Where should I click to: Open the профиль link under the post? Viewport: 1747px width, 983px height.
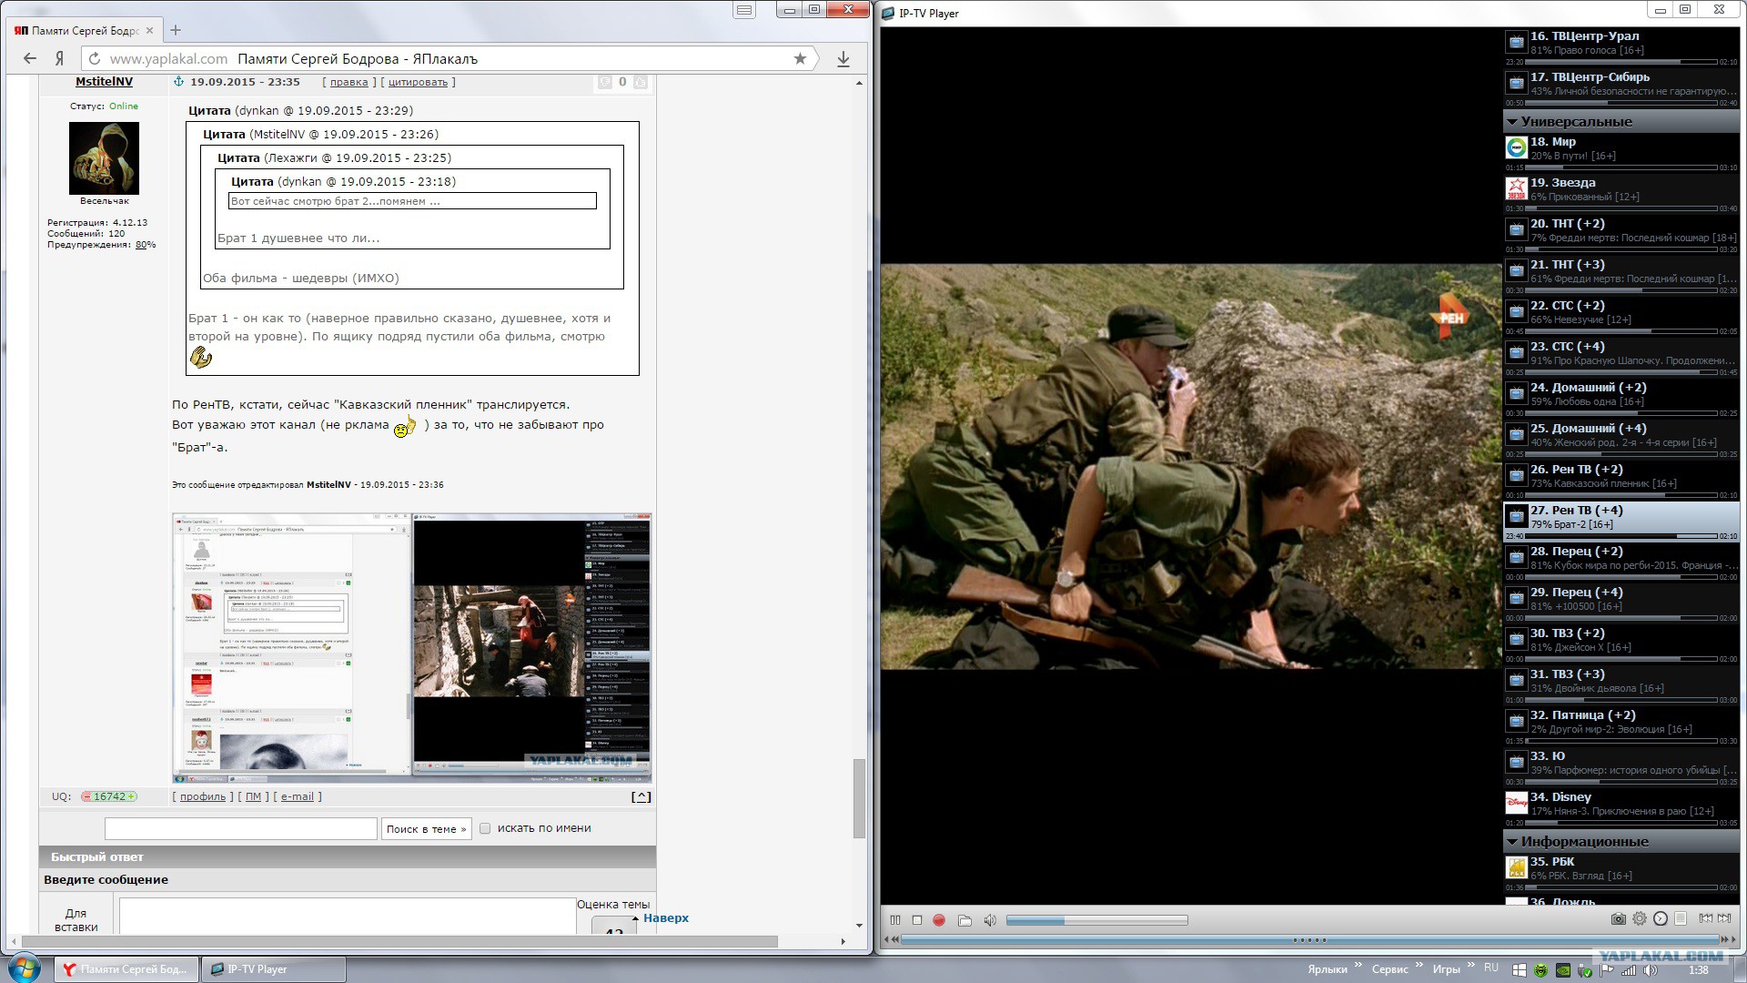point(203,796)
